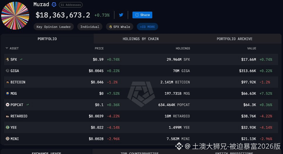The image size is (283, 154).
Task: Expand the +33 MORE tags
Action: click(147, 27)
